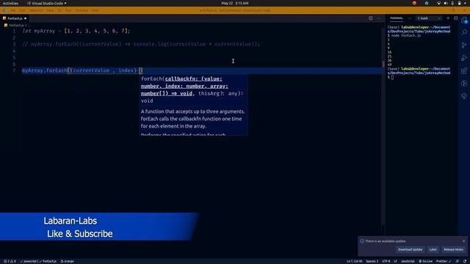This screenshot has width=470, height=264.
Task: Click Prettier in the status bar
Action: 444,261
